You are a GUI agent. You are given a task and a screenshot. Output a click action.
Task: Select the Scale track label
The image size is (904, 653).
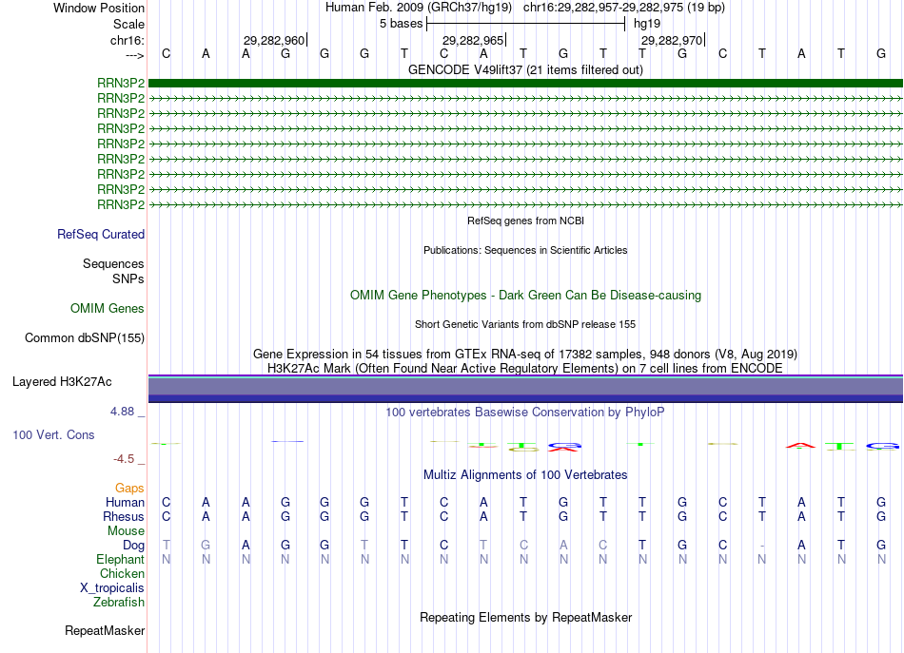[x=128, y=24]
